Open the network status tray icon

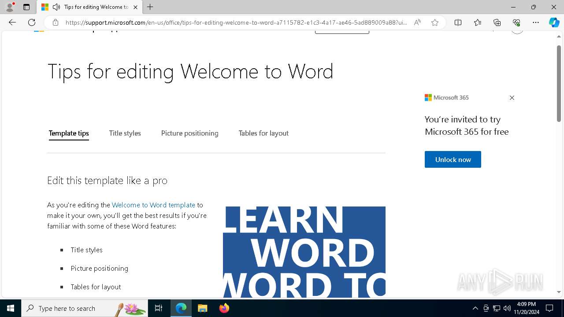pos(497,308)
